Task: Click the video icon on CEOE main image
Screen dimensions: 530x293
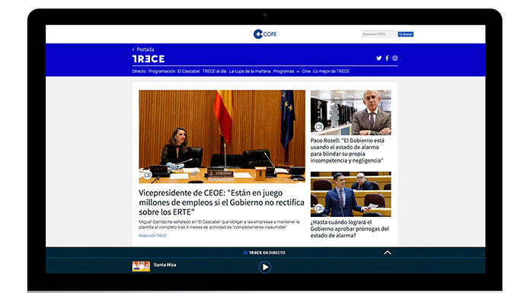Action: point(148,175)
